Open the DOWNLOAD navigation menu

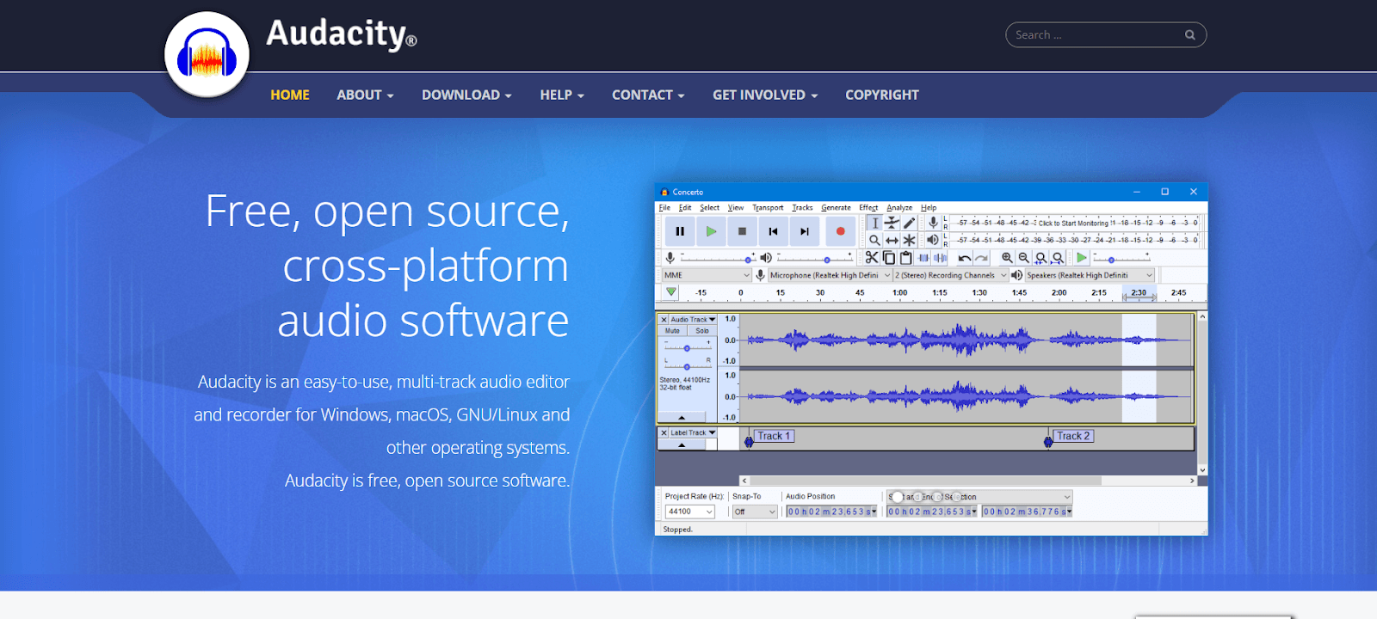pyautogui.click(x=466, y=95)
